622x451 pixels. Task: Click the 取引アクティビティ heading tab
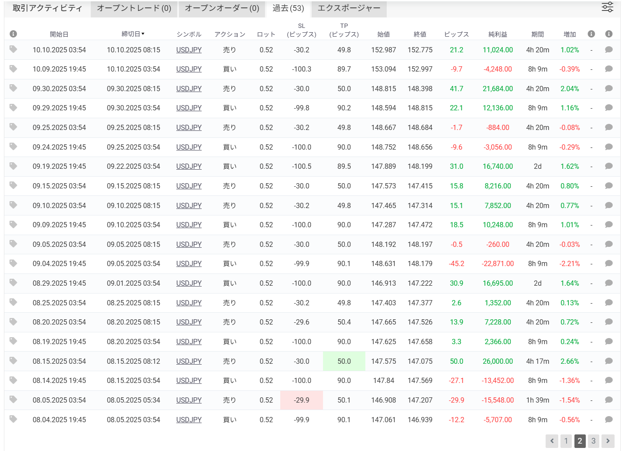[45, 7]
